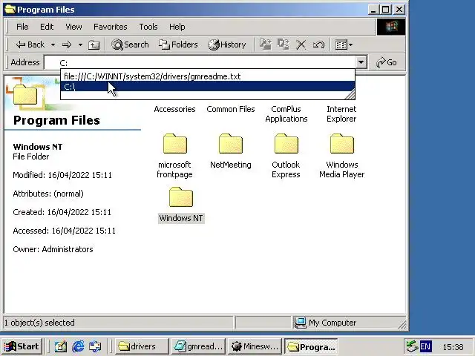The image size is (475, 356).
Task: Select the Accessories folder label
Action: [175, 109]
